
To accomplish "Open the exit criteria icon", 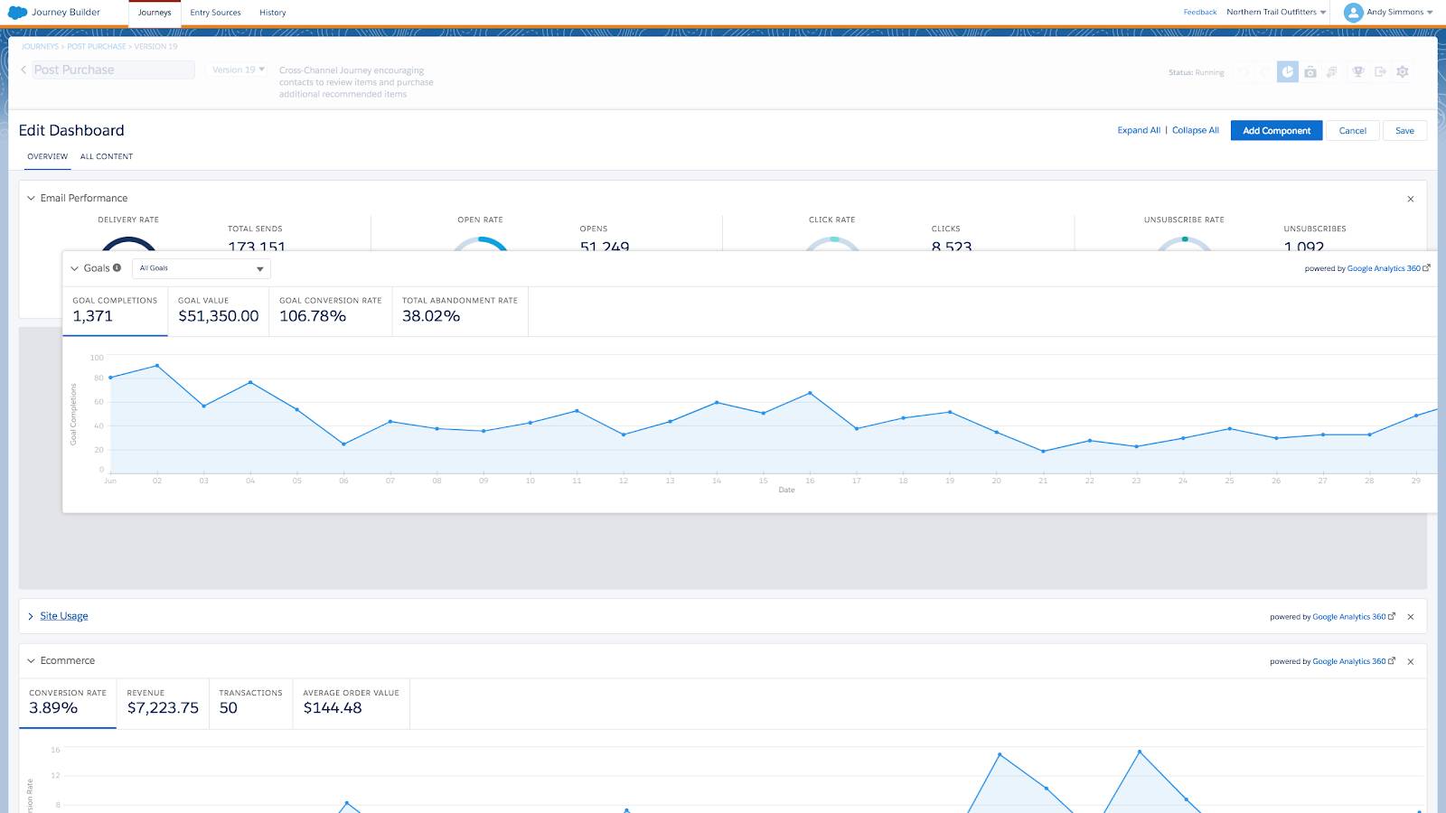I will click(1380, 72).
